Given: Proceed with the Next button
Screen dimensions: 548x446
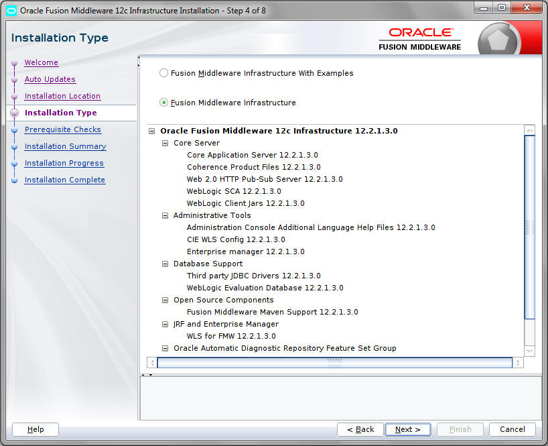Looking at the screenshot, I should coord(407,429).
